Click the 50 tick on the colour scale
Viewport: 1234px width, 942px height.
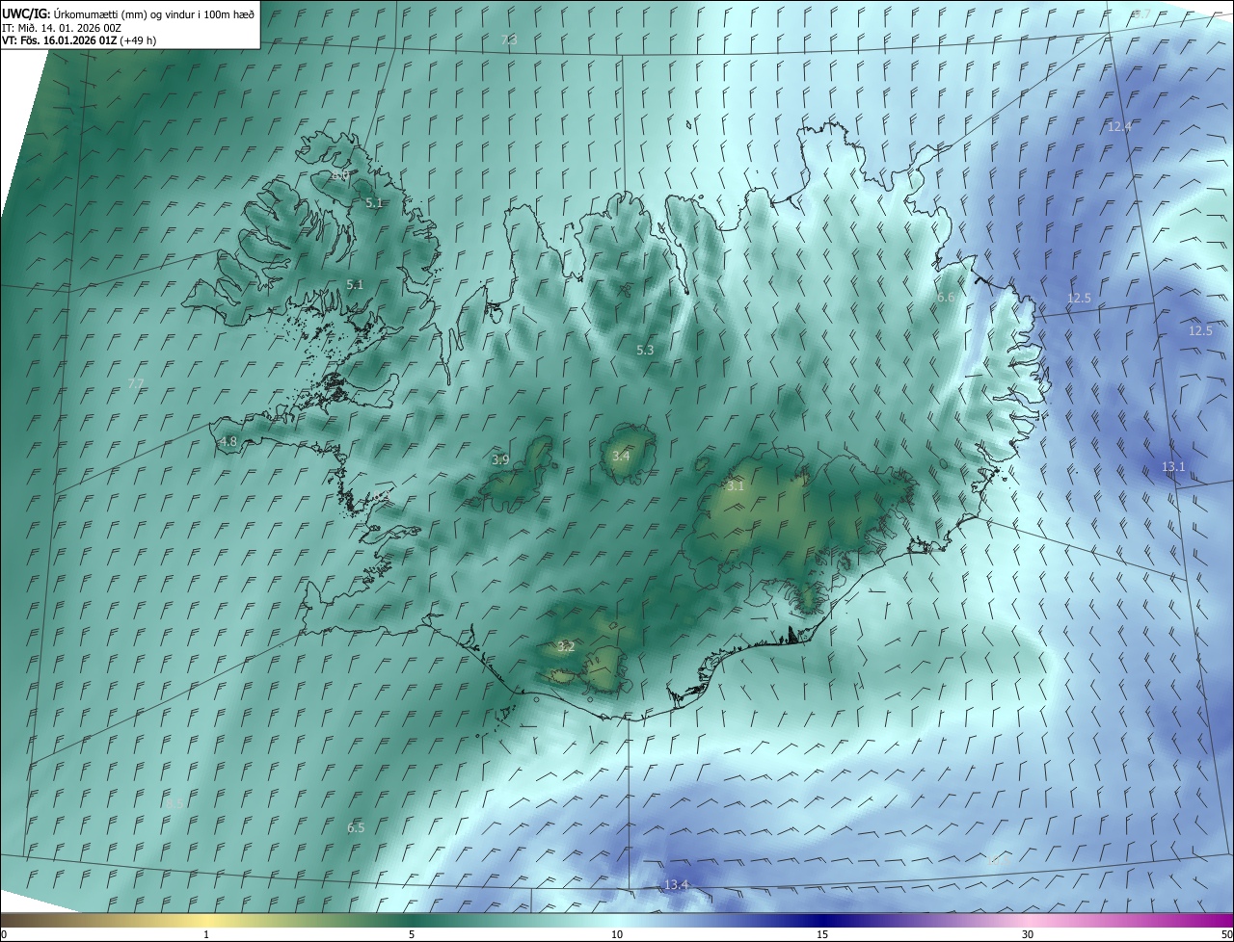point(1226,934)
